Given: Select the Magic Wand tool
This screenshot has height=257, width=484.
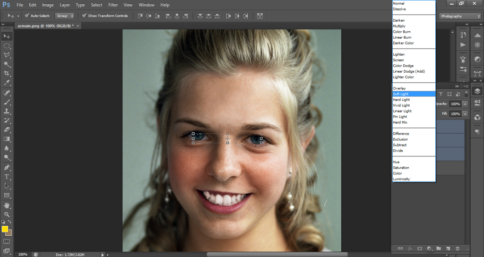Looking at the screenshot, I should 7,64.
